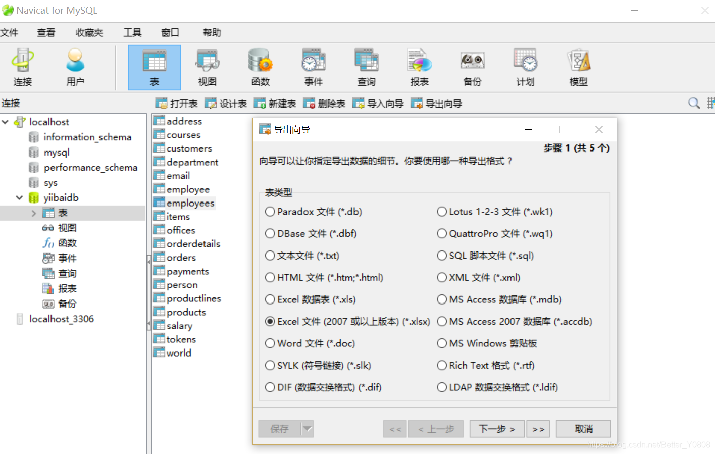Expand the 表 tables tree node
Screen dimensions: 715x454
tap(34, 213)
